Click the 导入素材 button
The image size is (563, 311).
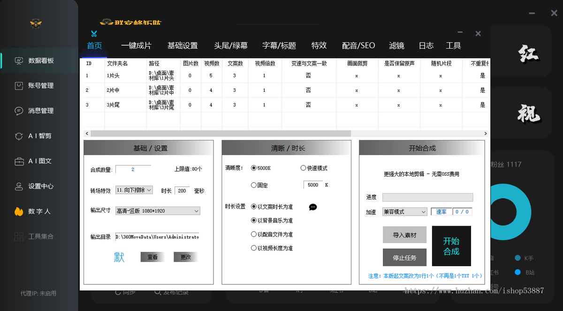tap(404, 235)
